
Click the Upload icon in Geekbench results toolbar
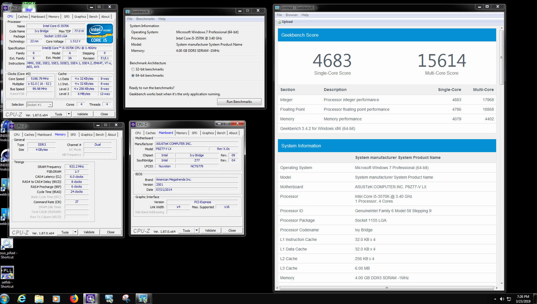pos(279,22)
